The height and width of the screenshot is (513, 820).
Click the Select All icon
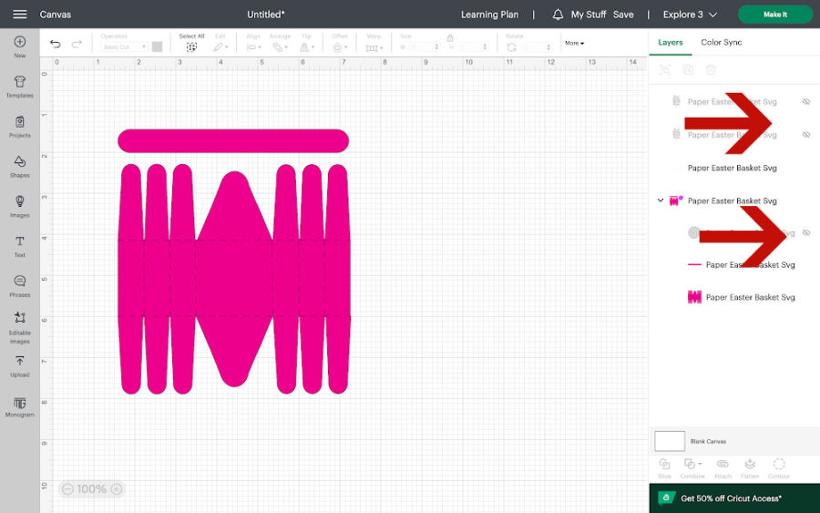click(x=191, y=46)
